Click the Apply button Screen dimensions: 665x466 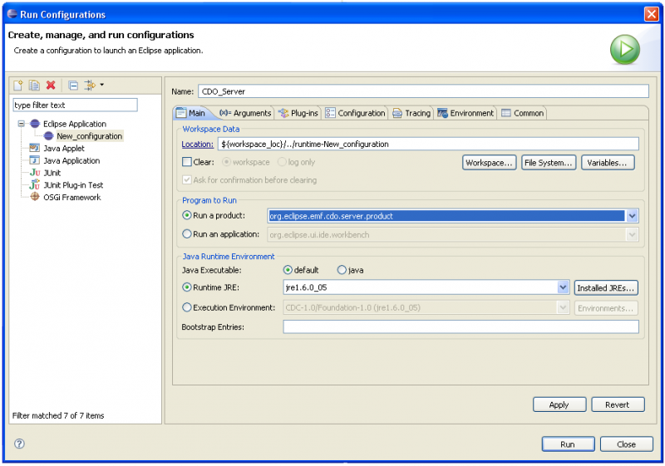[x=559, y=405]
